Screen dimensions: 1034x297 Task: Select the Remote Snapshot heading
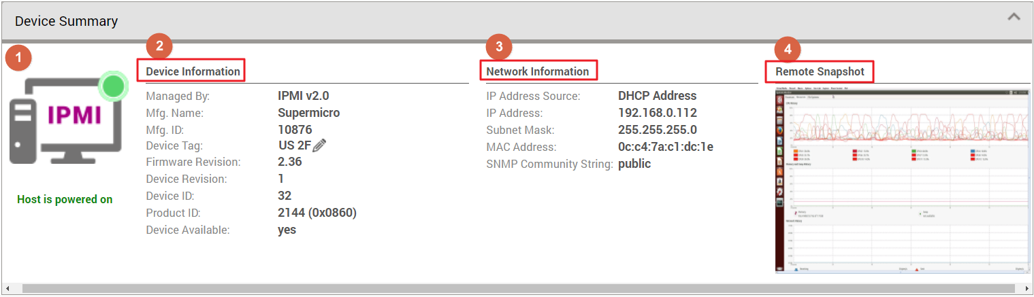click(x=820, y=71)
